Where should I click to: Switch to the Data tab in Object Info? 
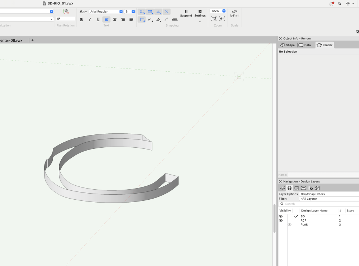[304, 45]
